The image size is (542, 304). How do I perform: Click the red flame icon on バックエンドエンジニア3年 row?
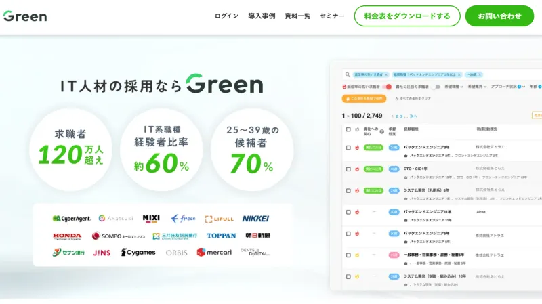357,148
